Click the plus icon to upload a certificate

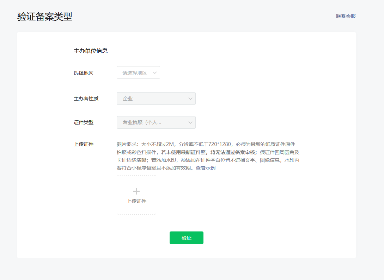[x=136, y=191]
